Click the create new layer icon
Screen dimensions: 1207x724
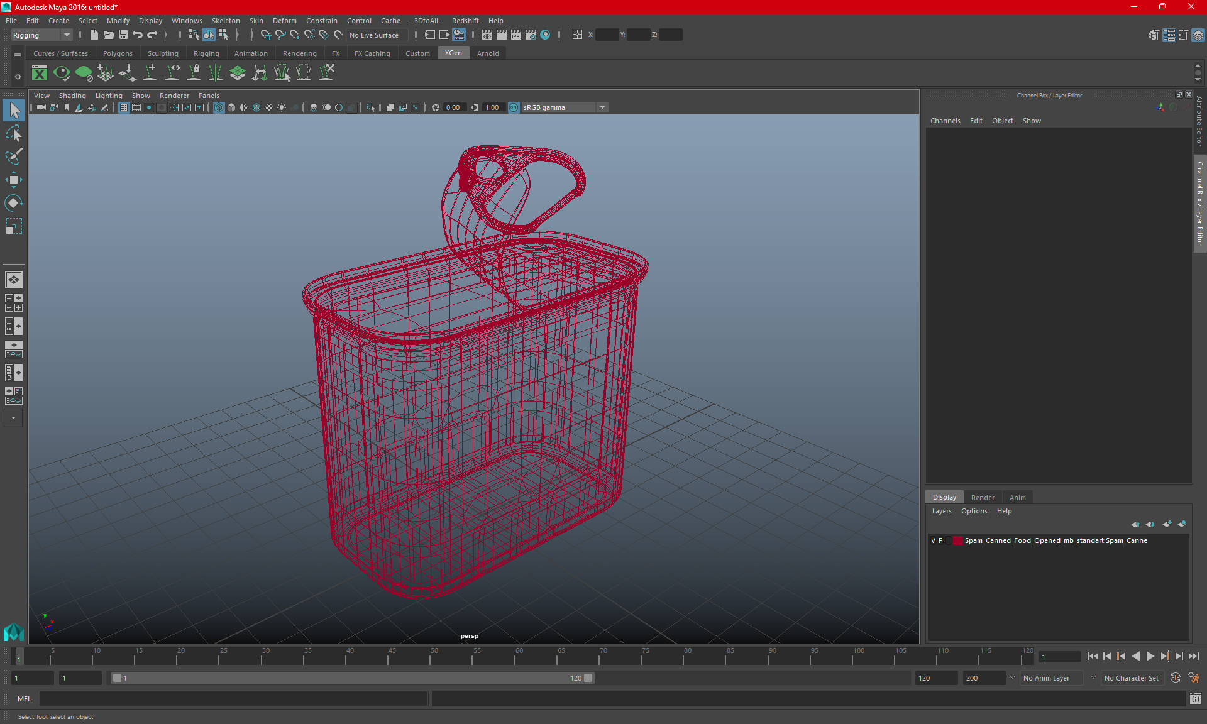tap(1167, 524)
